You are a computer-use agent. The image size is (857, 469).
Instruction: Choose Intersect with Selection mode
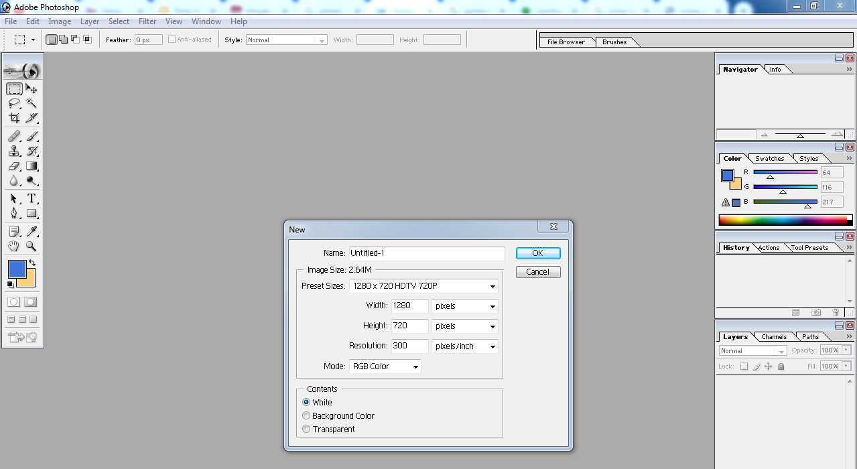[x=87, y=40]
